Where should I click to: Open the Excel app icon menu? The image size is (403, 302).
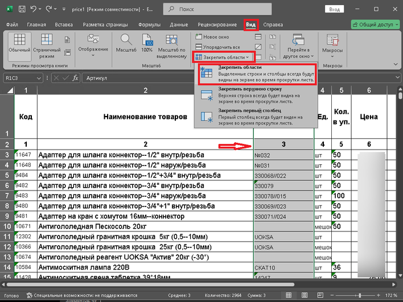(x=9, y=9)
